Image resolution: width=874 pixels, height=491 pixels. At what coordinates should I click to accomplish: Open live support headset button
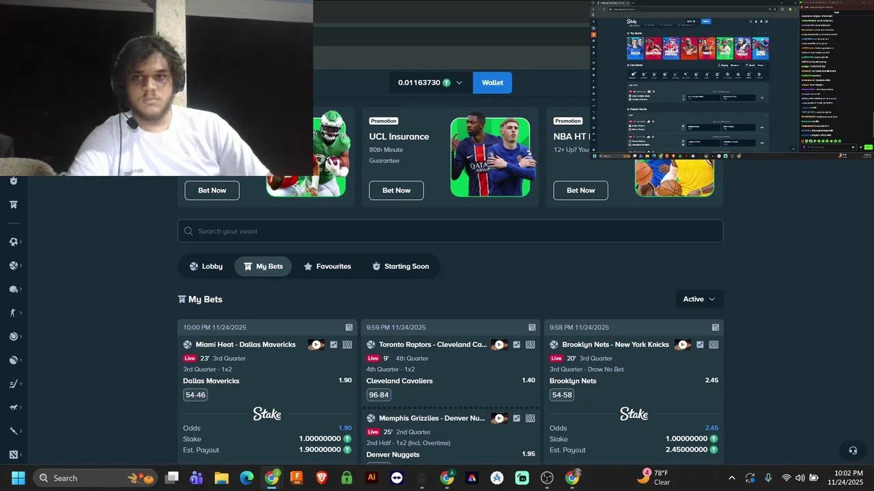(853, 450)
